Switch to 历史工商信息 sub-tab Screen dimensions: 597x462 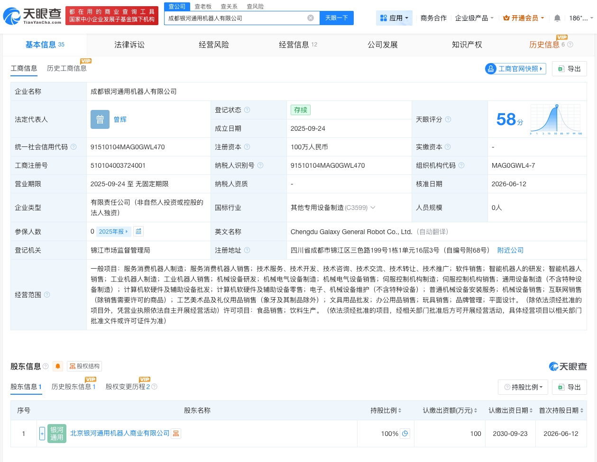[67, 68]
